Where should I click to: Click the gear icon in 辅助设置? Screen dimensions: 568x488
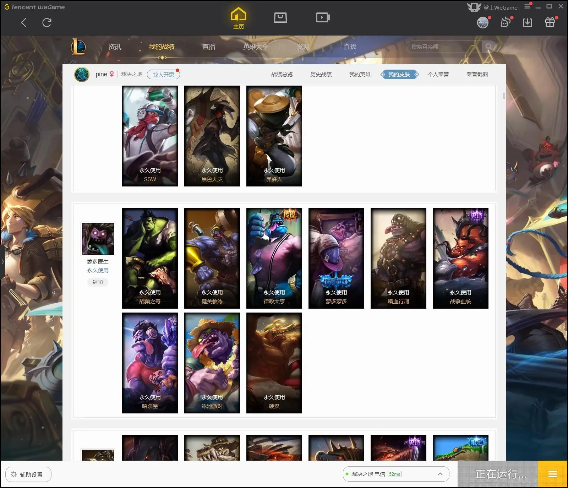(x=13, y=475)
